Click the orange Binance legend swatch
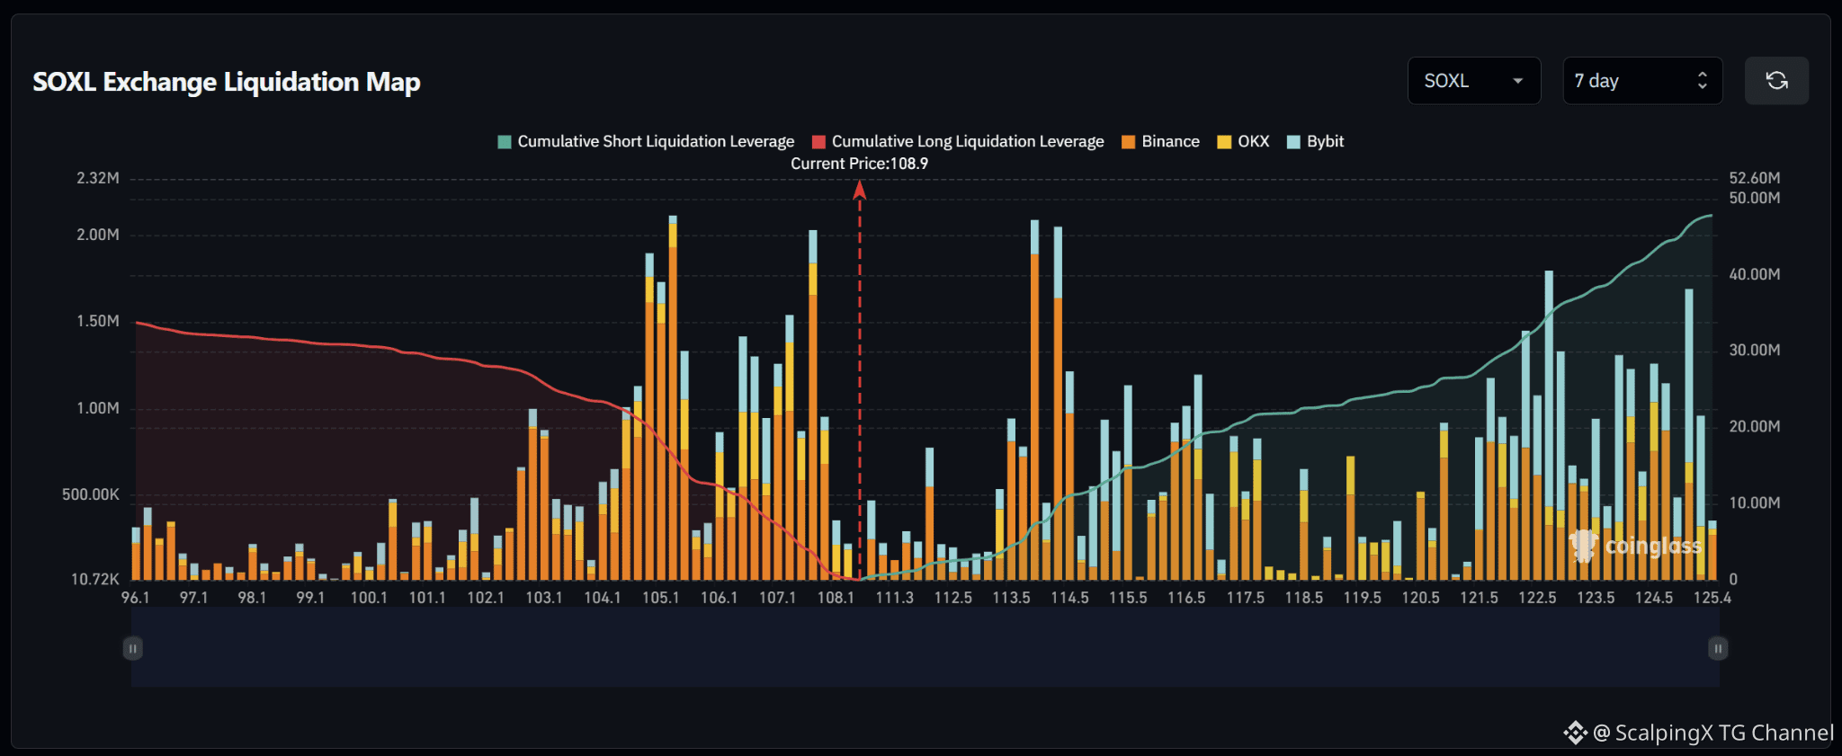Viewport: 1842px width, 756px height. tap(1129, 142)
